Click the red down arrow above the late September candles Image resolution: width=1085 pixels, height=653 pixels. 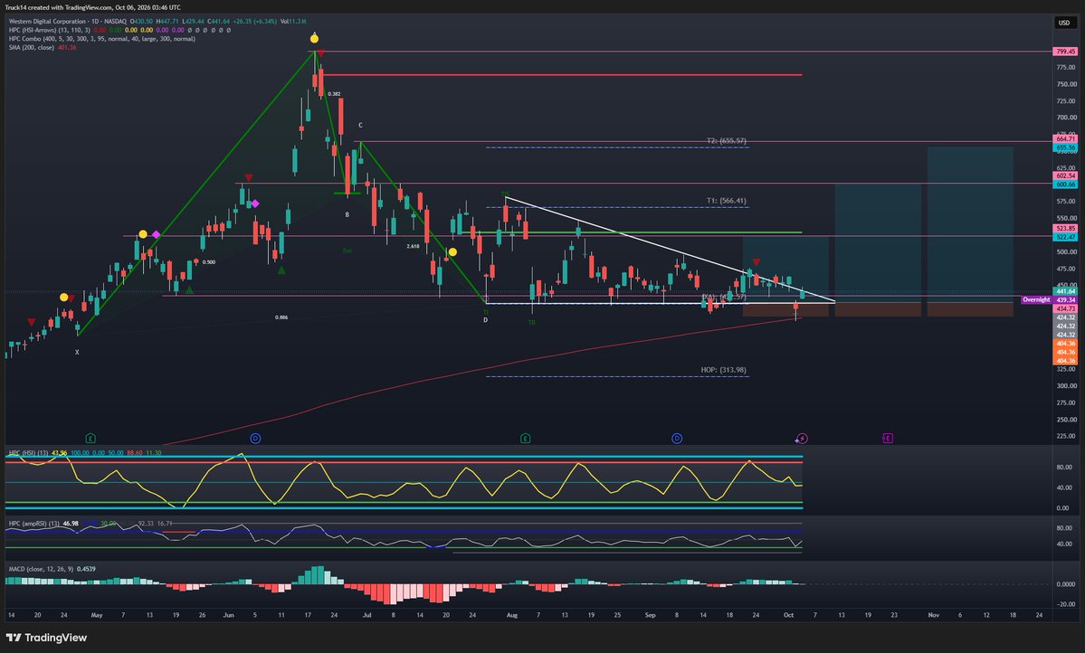757,262
